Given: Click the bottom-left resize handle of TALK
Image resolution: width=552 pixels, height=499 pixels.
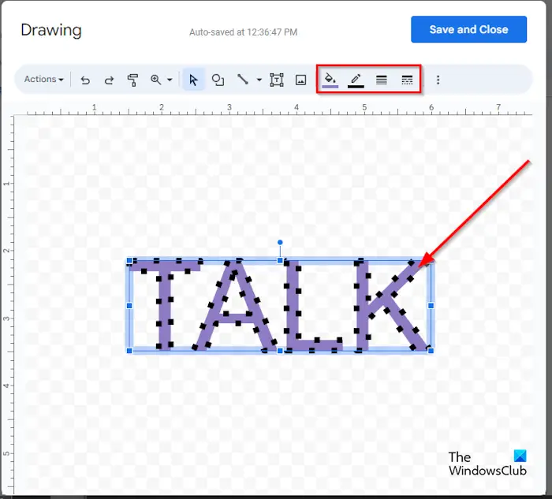Looking at the screenshot, I should [129, 351].
